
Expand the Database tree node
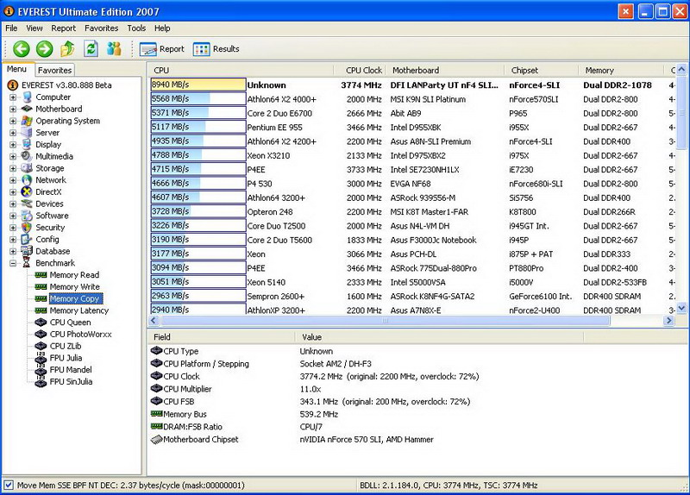coord(13,251)
